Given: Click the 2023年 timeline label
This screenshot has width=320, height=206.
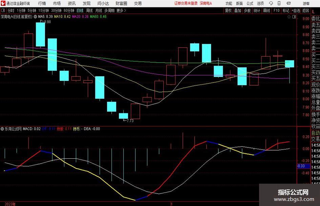Looking at the screenshot, I should pyautogui.click(x=10, y=204).
